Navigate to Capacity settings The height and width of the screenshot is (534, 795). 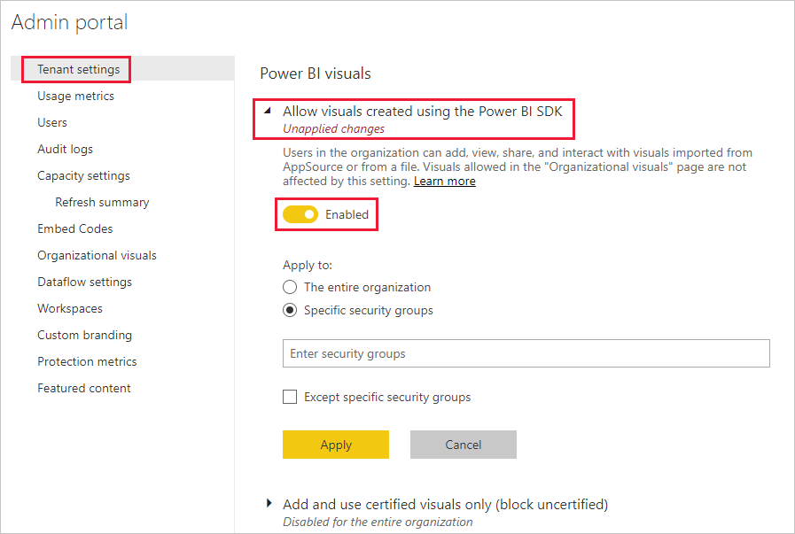tap(83, 175)
